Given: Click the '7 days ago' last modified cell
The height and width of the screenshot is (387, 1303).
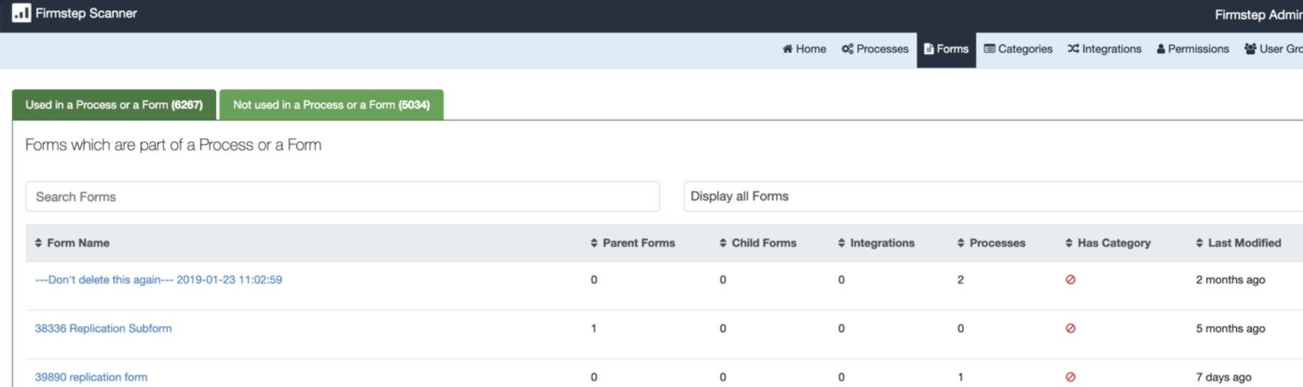Looking at the screenshot, I should click(x=1223, y=377).
